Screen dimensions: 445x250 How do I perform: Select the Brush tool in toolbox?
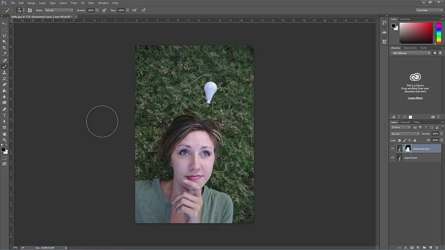click(x=4, y=66)
